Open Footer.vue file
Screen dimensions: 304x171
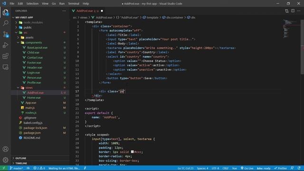pos(34,63)
